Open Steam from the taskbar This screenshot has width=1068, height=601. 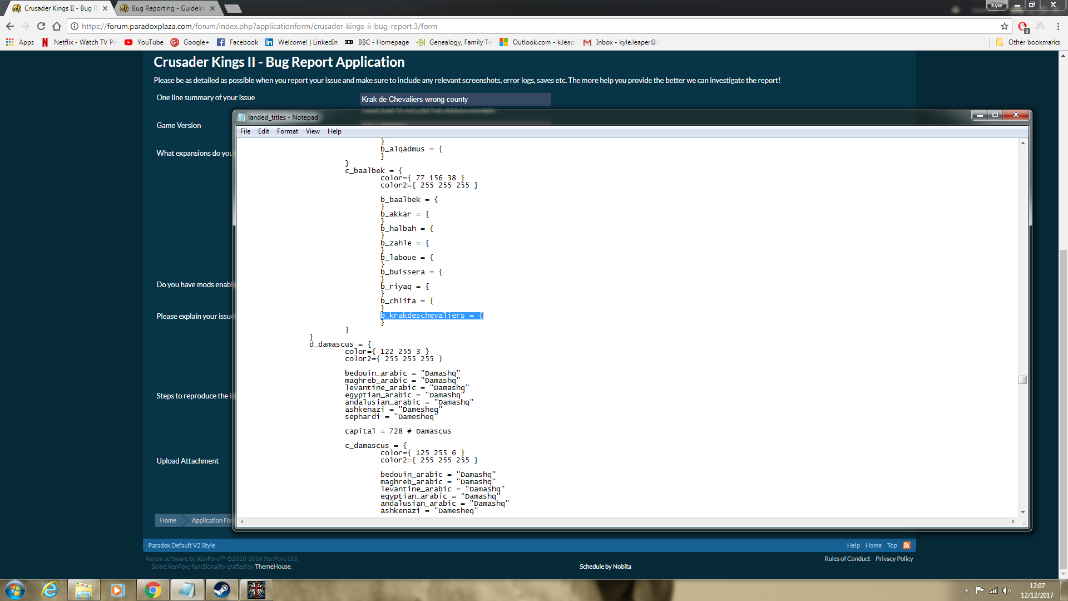point(221,590)
